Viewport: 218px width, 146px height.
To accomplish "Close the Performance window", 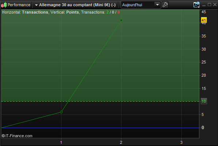I will (x=215, y=5).
